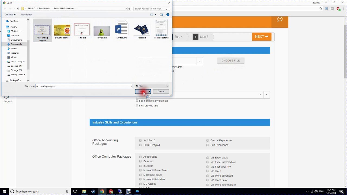Viewport: 347px width, 195px height.
Task: Check the ACCPACC checkbox
Action: pyautogui.click(x=140, y=141)
